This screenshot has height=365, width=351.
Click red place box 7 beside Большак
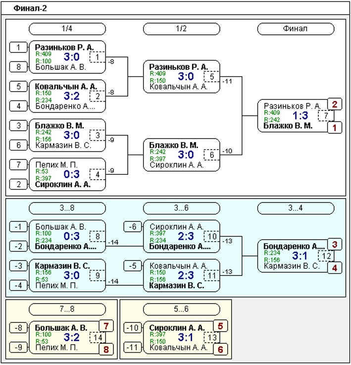[106, 326]
